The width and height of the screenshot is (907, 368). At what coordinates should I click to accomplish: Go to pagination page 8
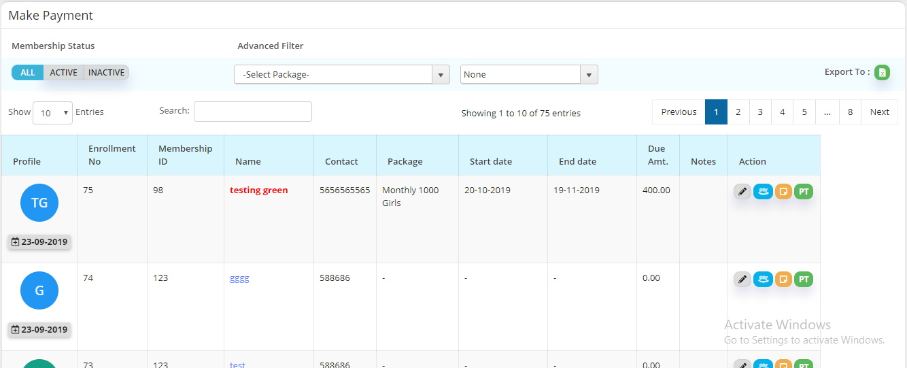(850, 112)
